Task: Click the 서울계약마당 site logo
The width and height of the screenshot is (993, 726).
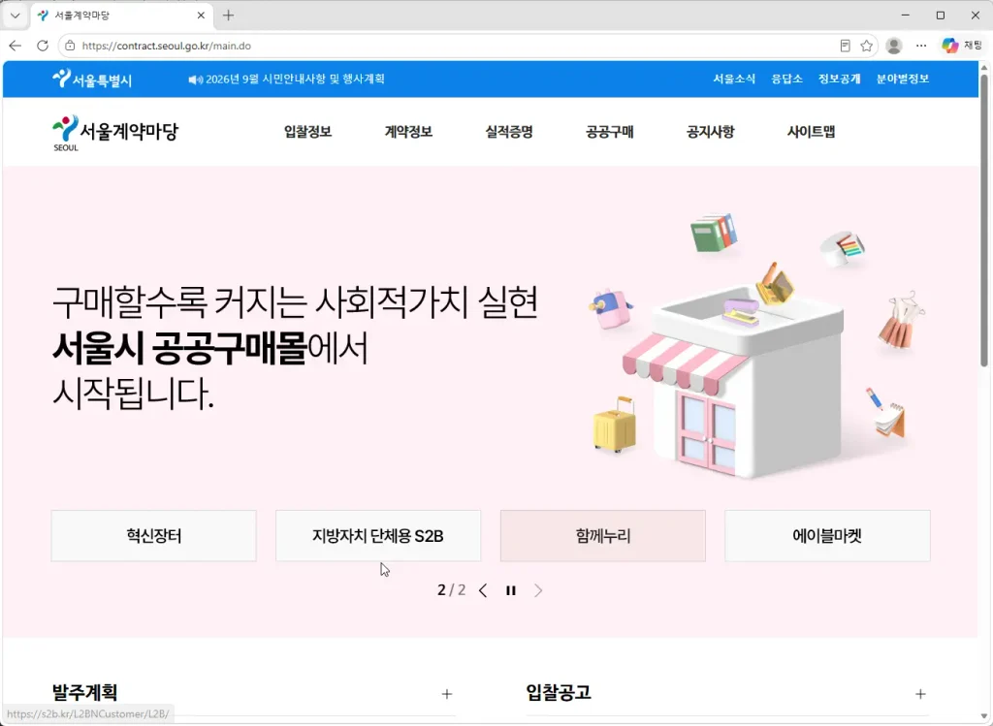Action: tap(115, 133)
